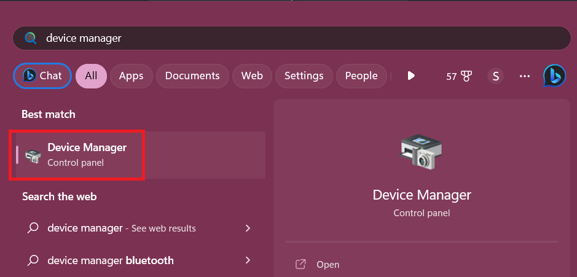Select the All filter tab
The height and width of the screenshot is (277, 577).
91,76
